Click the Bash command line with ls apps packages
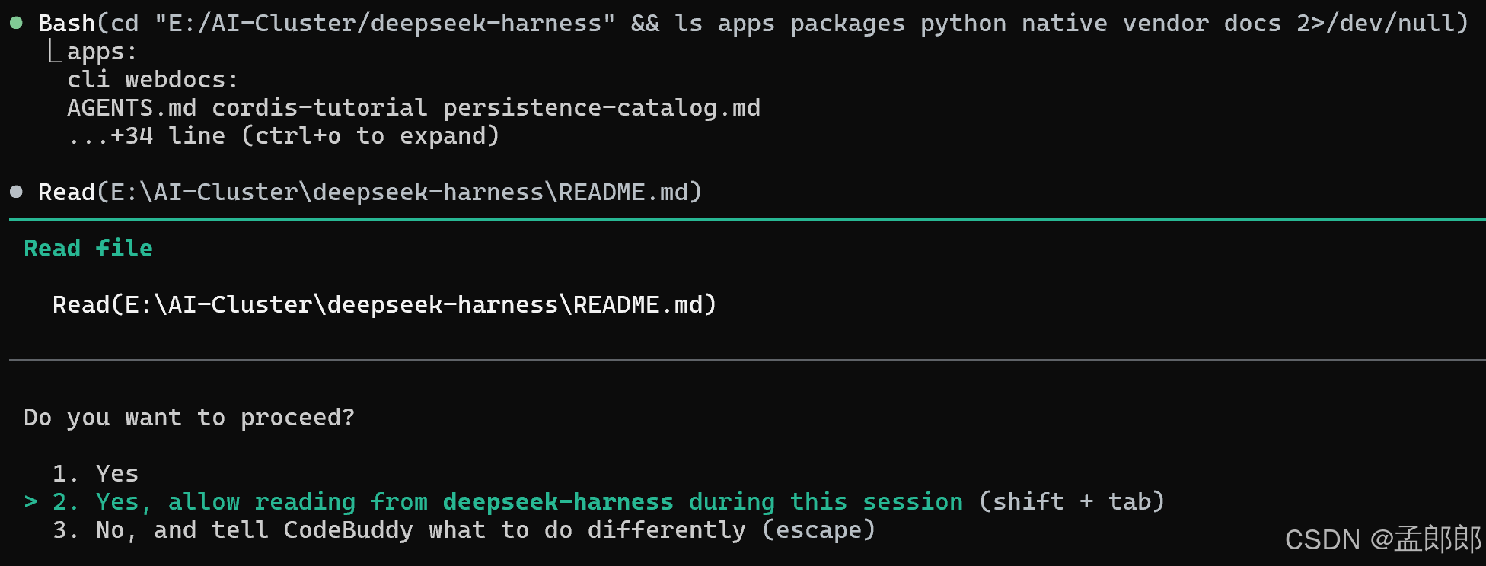The height and width of the screenshot is (566, 1486). [x=753, y=24]
